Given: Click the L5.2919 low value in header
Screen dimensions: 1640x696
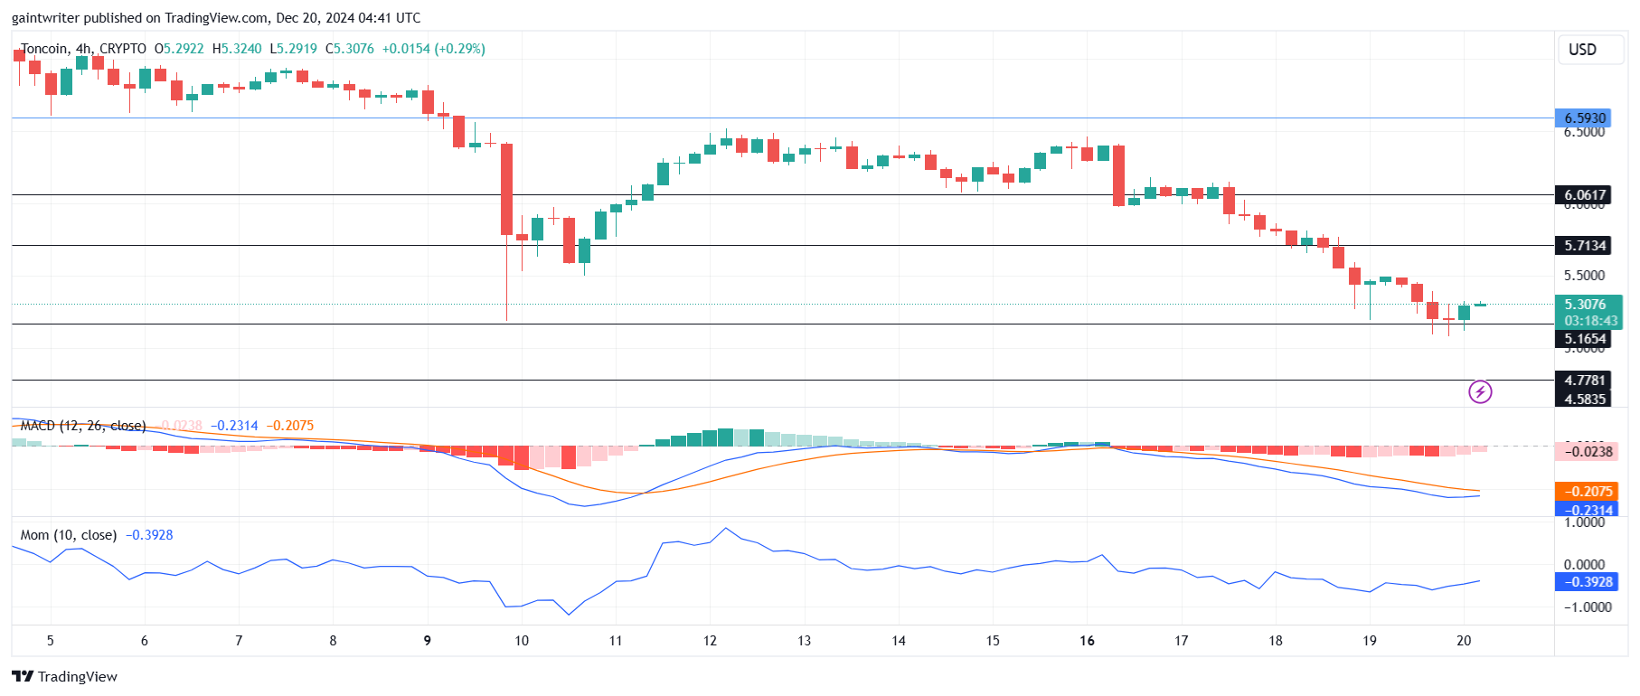Looking at the screenshot, I should (294, 49).
